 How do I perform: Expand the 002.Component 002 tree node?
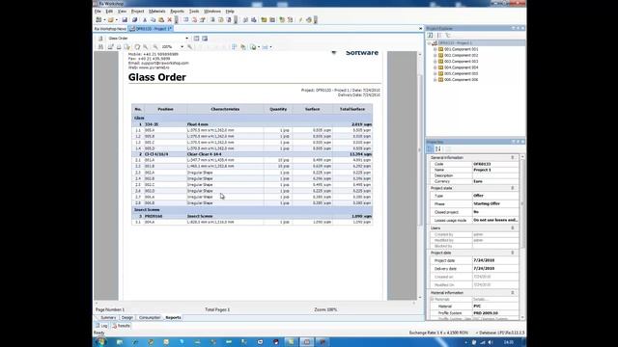point(435,56)
